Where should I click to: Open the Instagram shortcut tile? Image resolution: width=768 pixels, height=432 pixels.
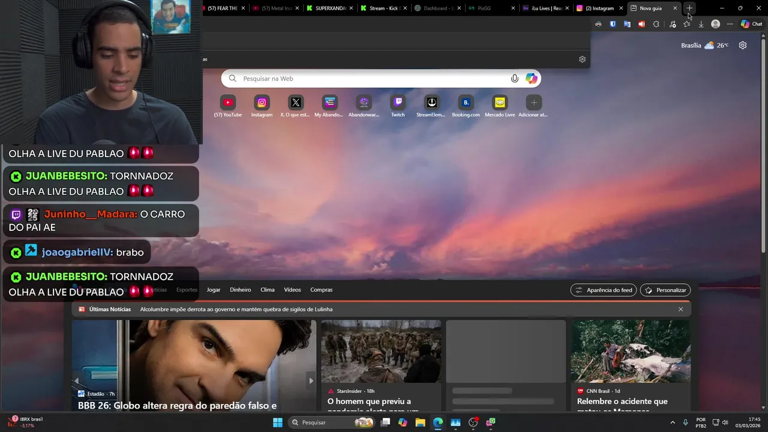tap(262, 103)
